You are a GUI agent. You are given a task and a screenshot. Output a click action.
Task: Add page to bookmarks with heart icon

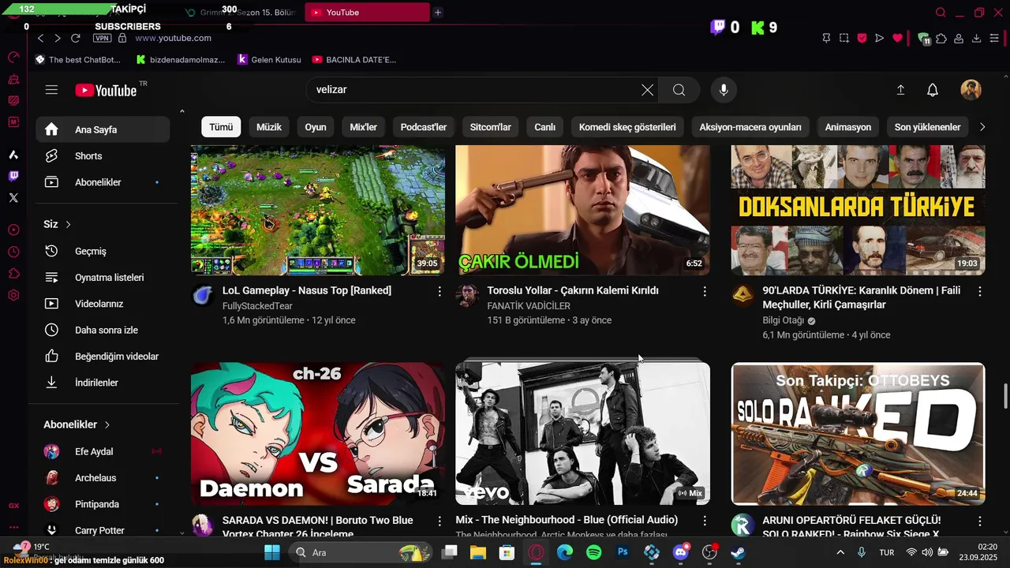click(x=897, y=38)
